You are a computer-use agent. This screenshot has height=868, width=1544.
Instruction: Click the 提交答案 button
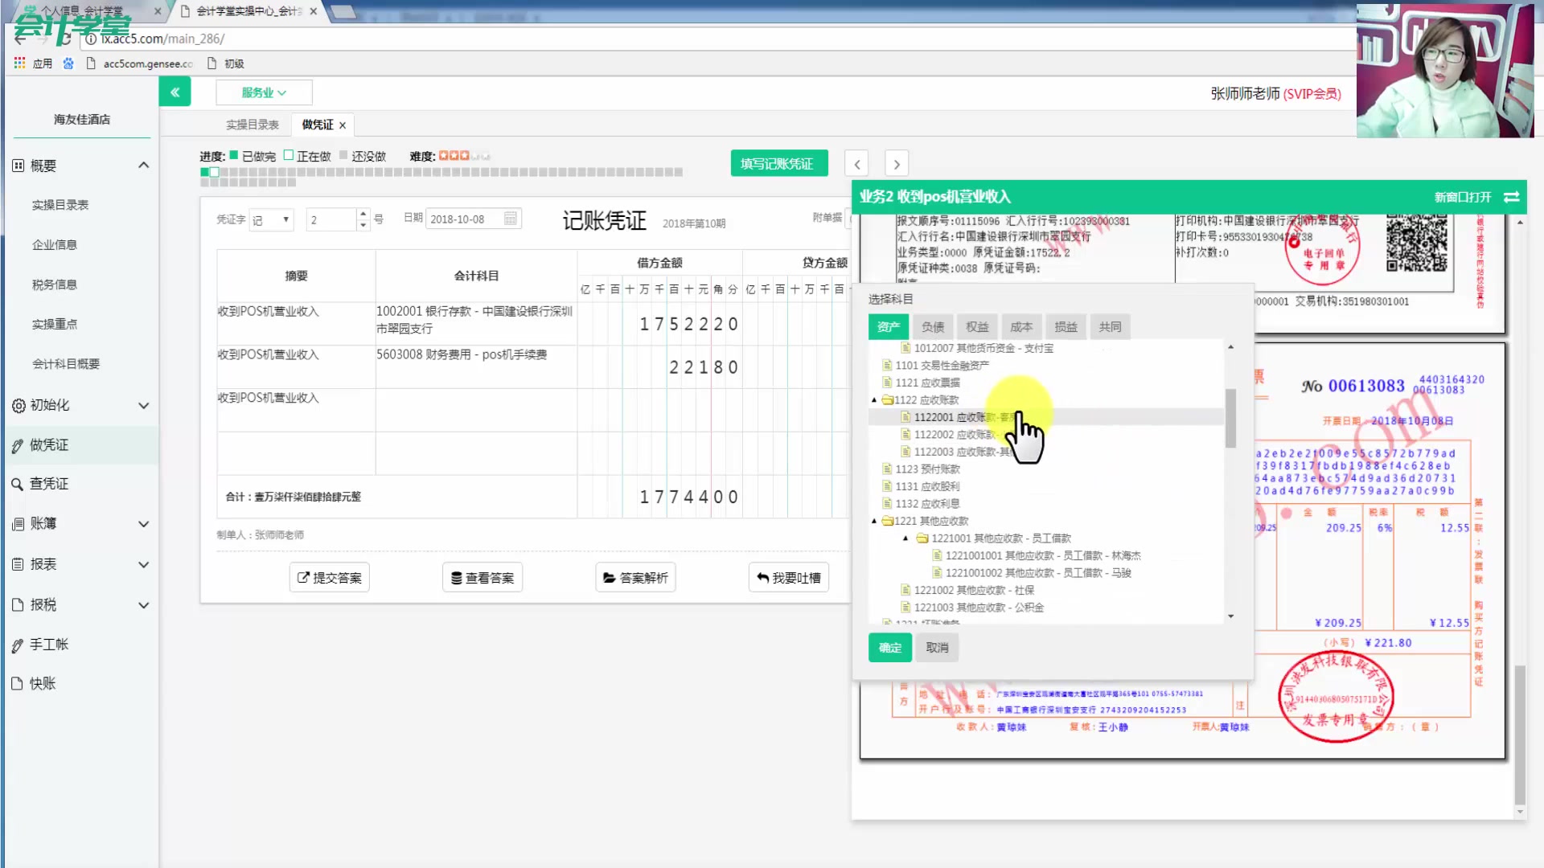[x=329, y=578]
